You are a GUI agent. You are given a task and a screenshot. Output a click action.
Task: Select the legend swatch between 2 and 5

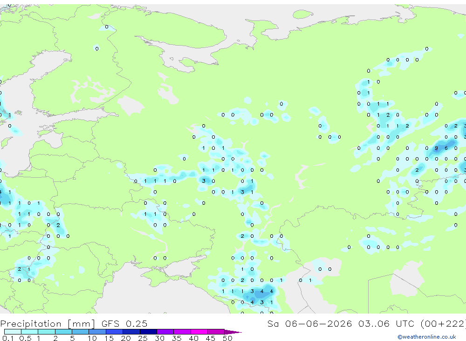point(63,332)
